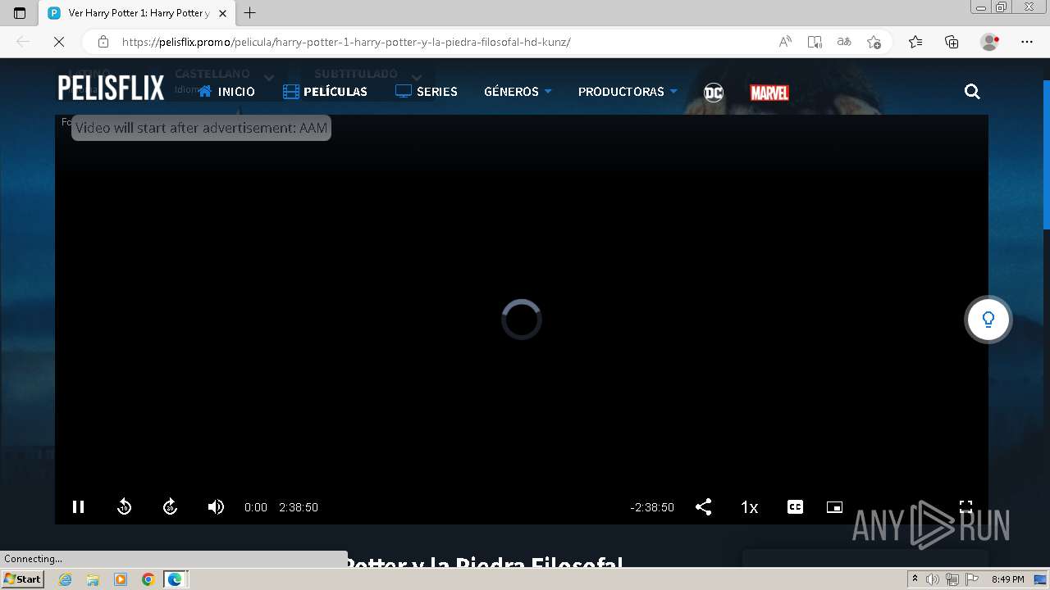Launch Internet Explorer from taskbar
The width and height of the screenshot is (1050, 590).
pos(65,579)
